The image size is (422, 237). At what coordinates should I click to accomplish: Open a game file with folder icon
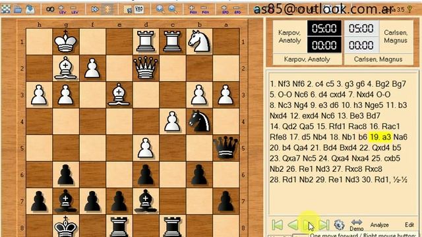tap(18, 9)
